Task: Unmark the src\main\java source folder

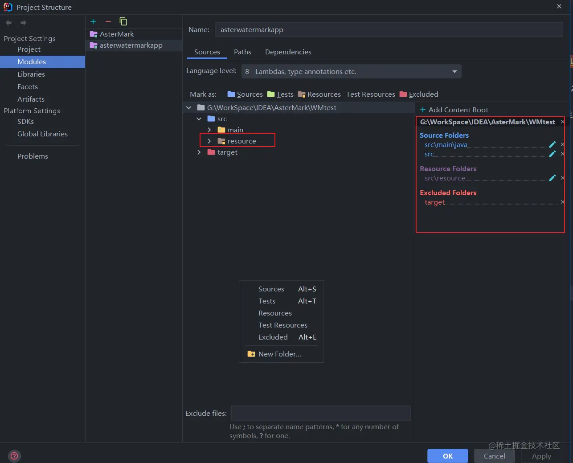Action: [x=562, y=144]
